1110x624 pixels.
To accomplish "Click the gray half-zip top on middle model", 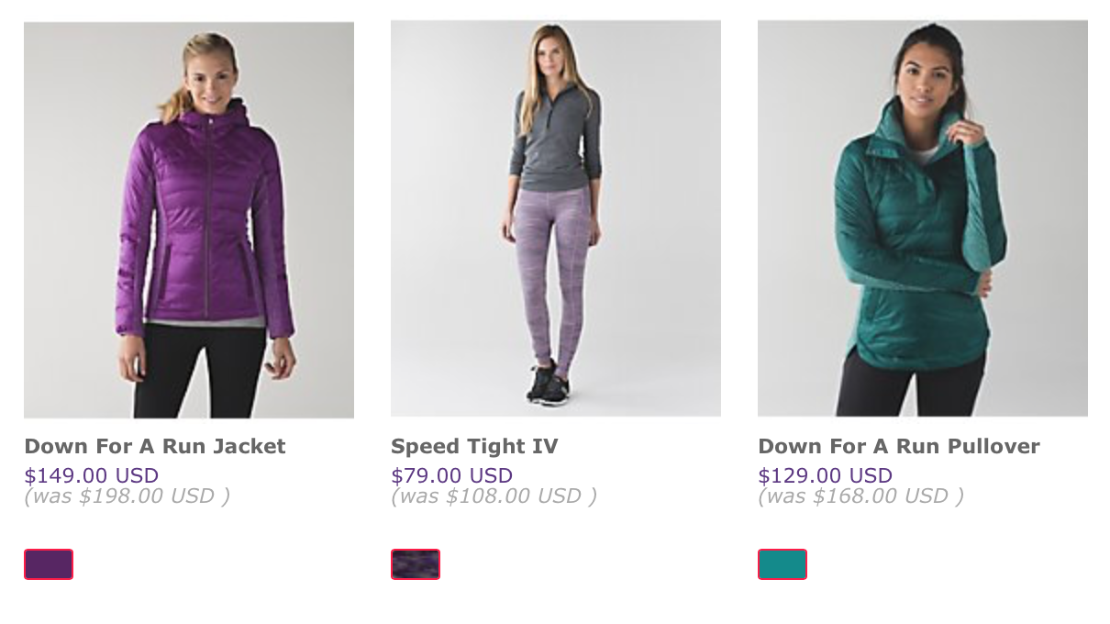I will (x=556, y=138).
